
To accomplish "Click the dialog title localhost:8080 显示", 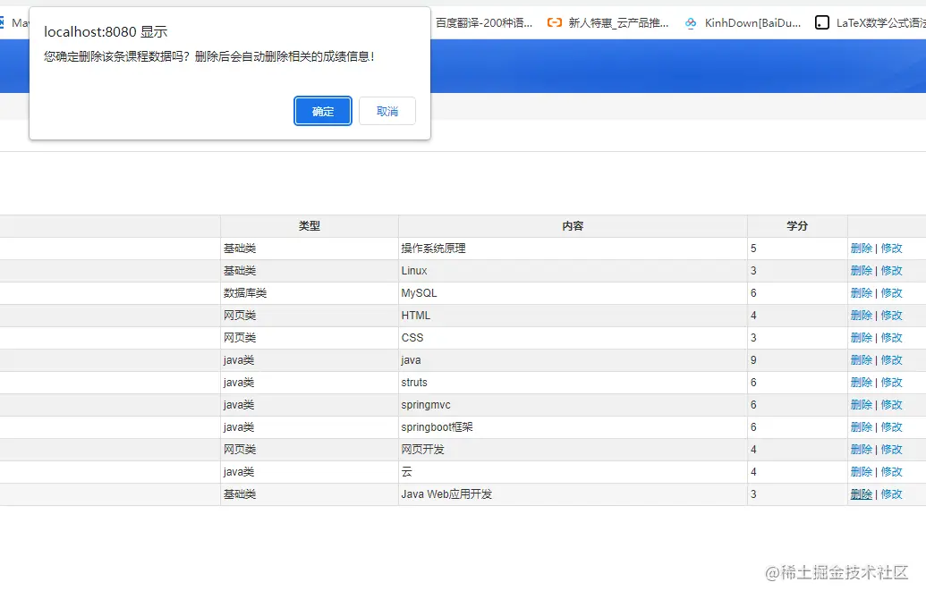I will pos(106,32).
